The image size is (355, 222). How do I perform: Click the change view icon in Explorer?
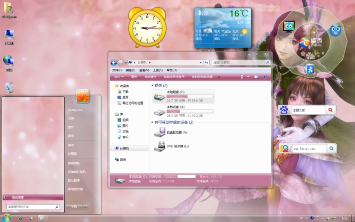pos(243,77)
